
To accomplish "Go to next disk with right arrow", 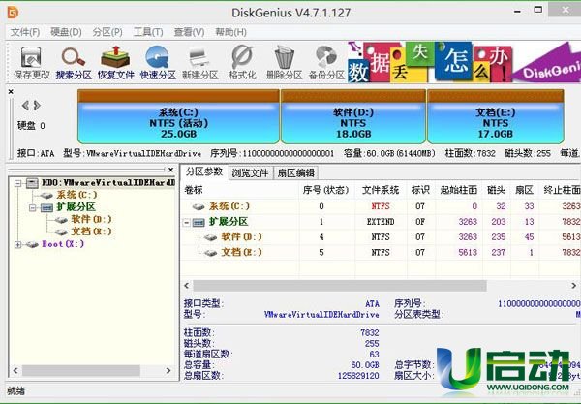I will (x=37, y=106).
